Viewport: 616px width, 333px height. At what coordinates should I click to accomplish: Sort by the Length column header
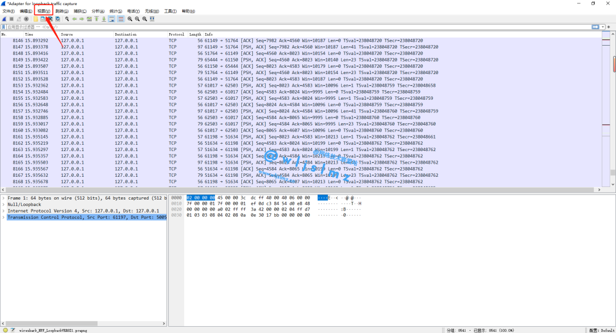[195, 35]
